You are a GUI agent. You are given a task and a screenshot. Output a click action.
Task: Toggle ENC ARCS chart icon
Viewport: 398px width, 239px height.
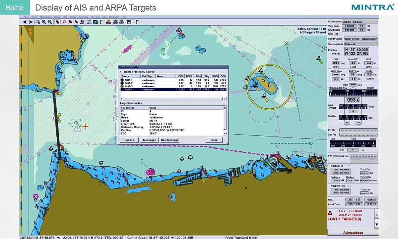point(89,22)
